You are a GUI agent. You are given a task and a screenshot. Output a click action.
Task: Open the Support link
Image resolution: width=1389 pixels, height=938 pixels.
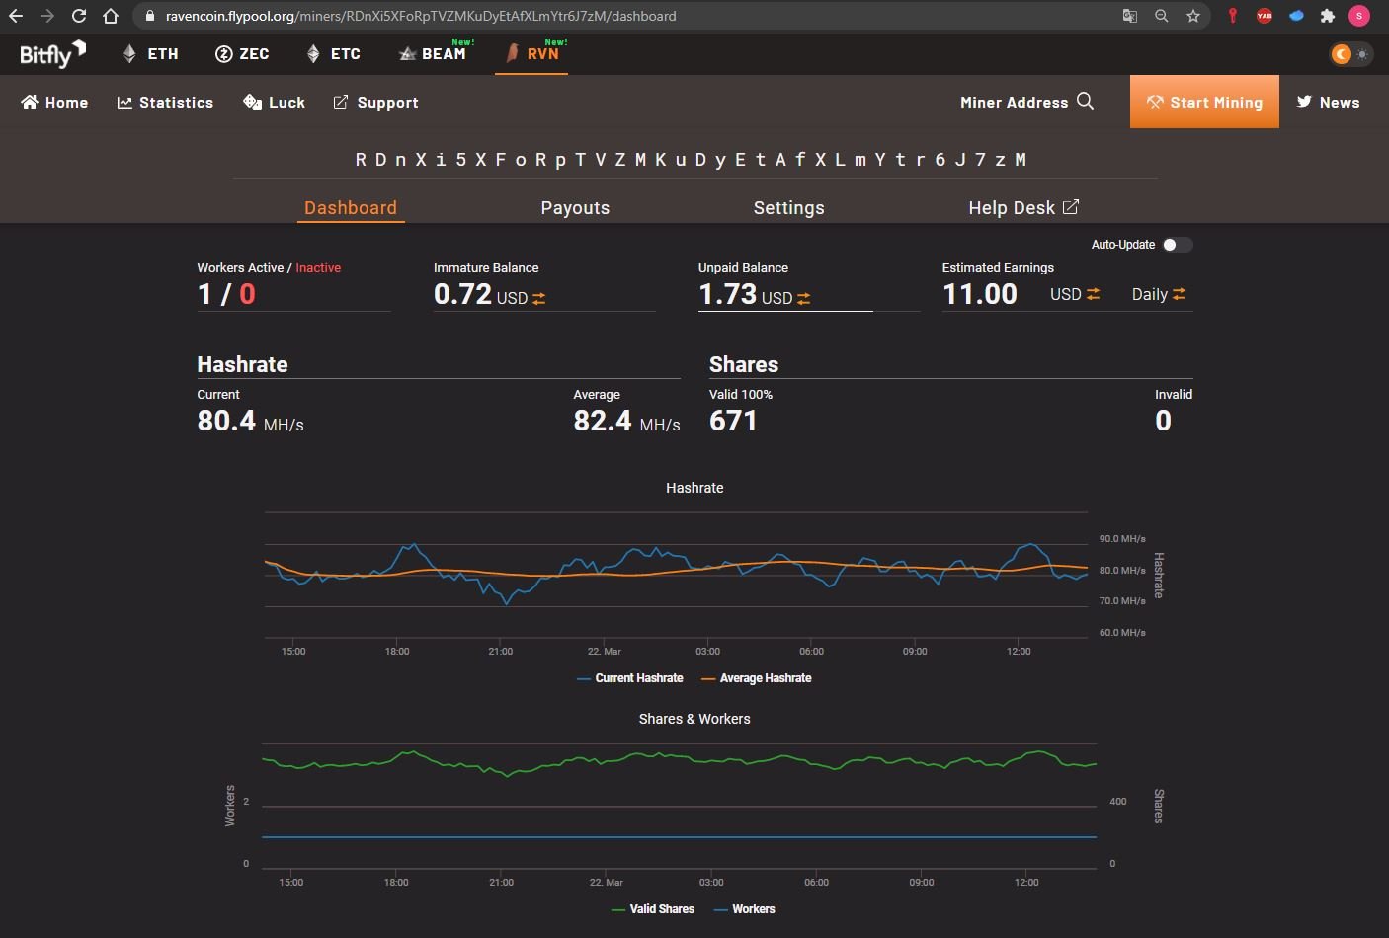point(375,102)
